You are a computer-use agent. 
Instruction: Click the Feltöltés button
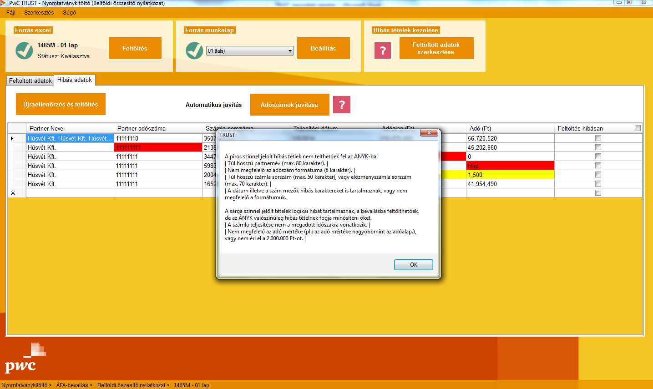[135, 48]
